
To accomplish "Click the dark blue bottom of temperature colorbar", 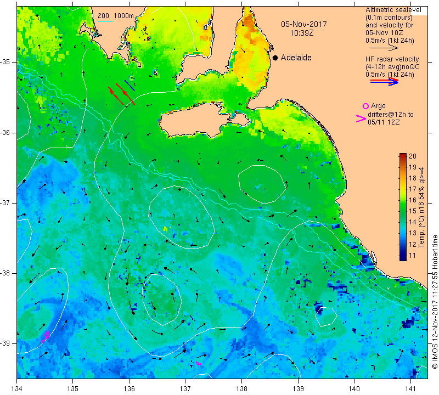I will (x=403, y=258).
